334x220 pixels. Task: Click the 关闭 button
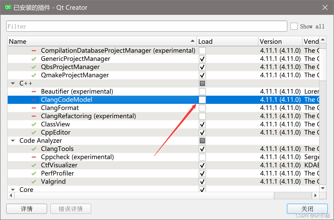click(x=307, y=209)
